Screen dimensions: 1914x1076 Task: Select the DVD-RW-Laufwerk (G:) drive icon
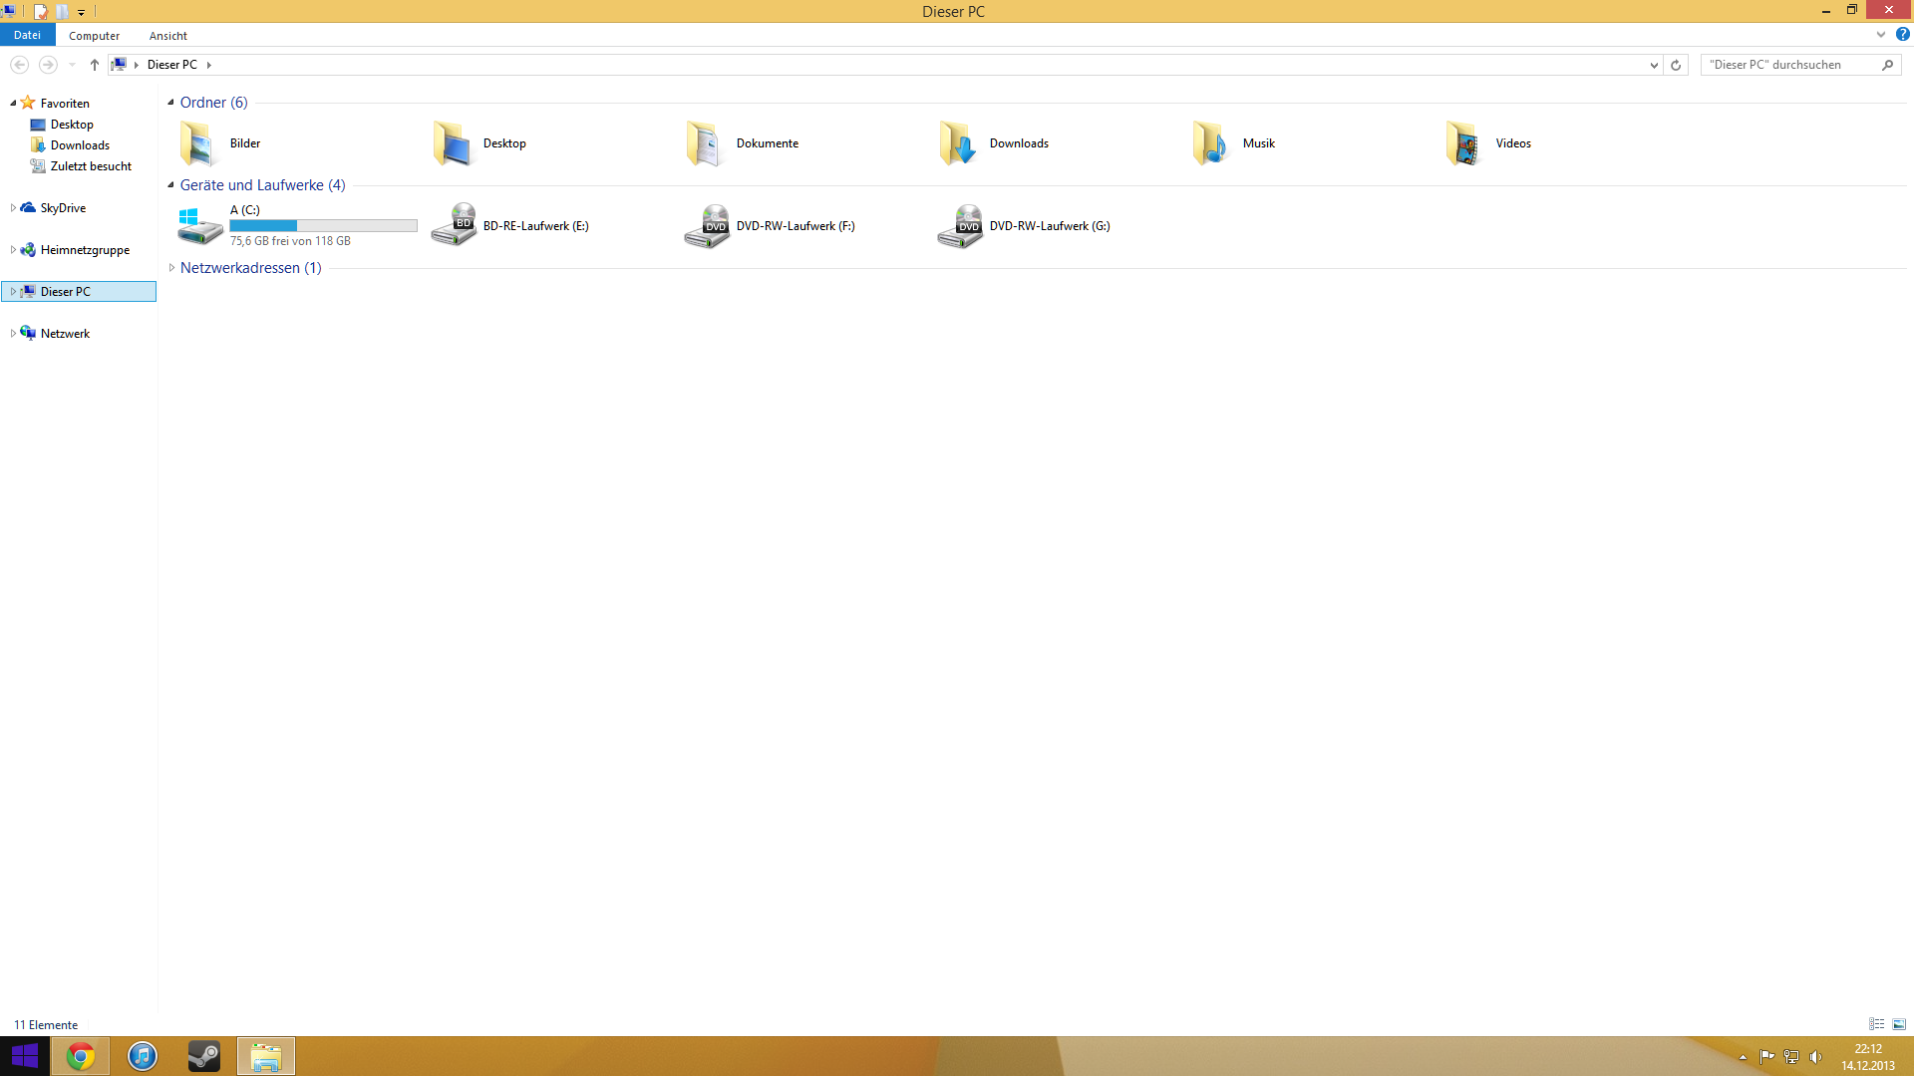(960, 226)
